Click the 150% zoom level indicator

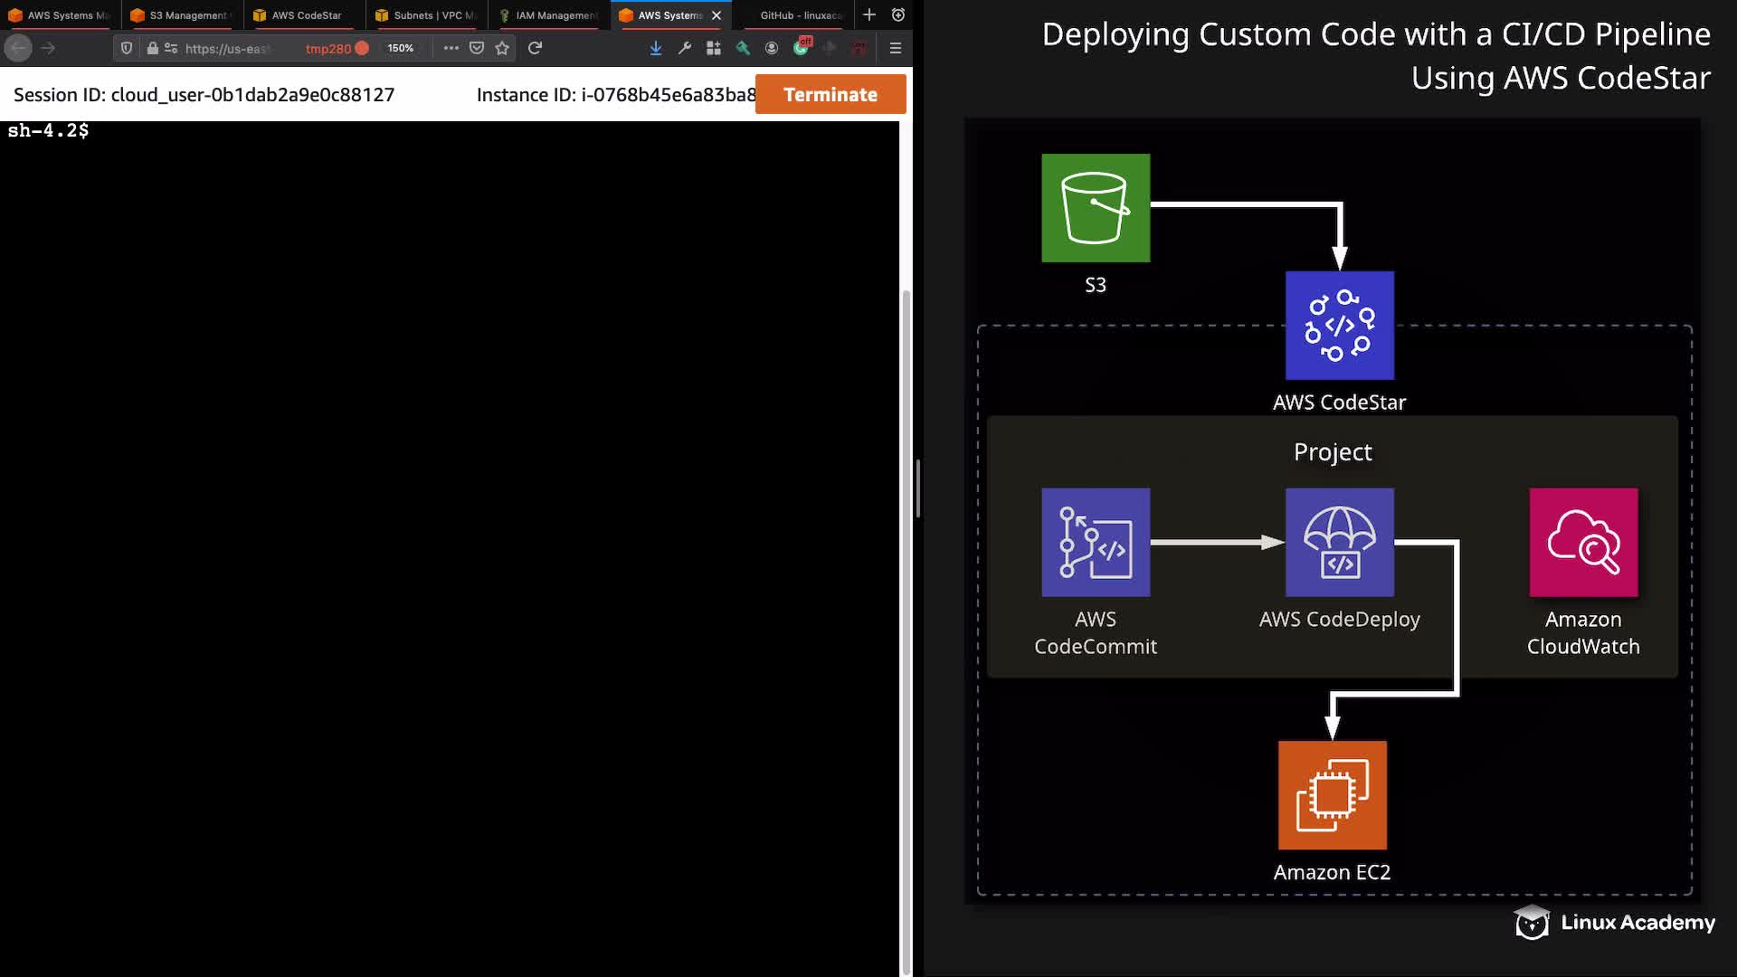pyautogui.click(x=400, y=48)
